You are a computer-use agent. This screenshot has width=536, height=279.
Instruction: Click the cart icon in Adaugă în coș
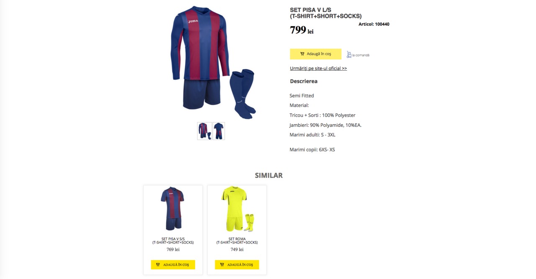[302, 54]
